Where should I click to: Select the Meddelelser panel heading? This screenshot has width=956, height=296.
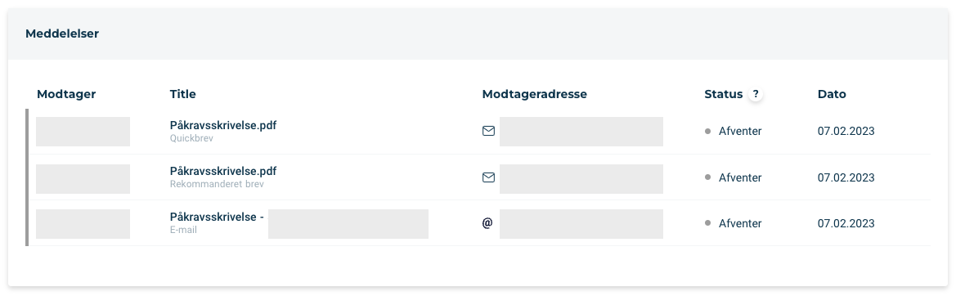click(x=62, y=34)
